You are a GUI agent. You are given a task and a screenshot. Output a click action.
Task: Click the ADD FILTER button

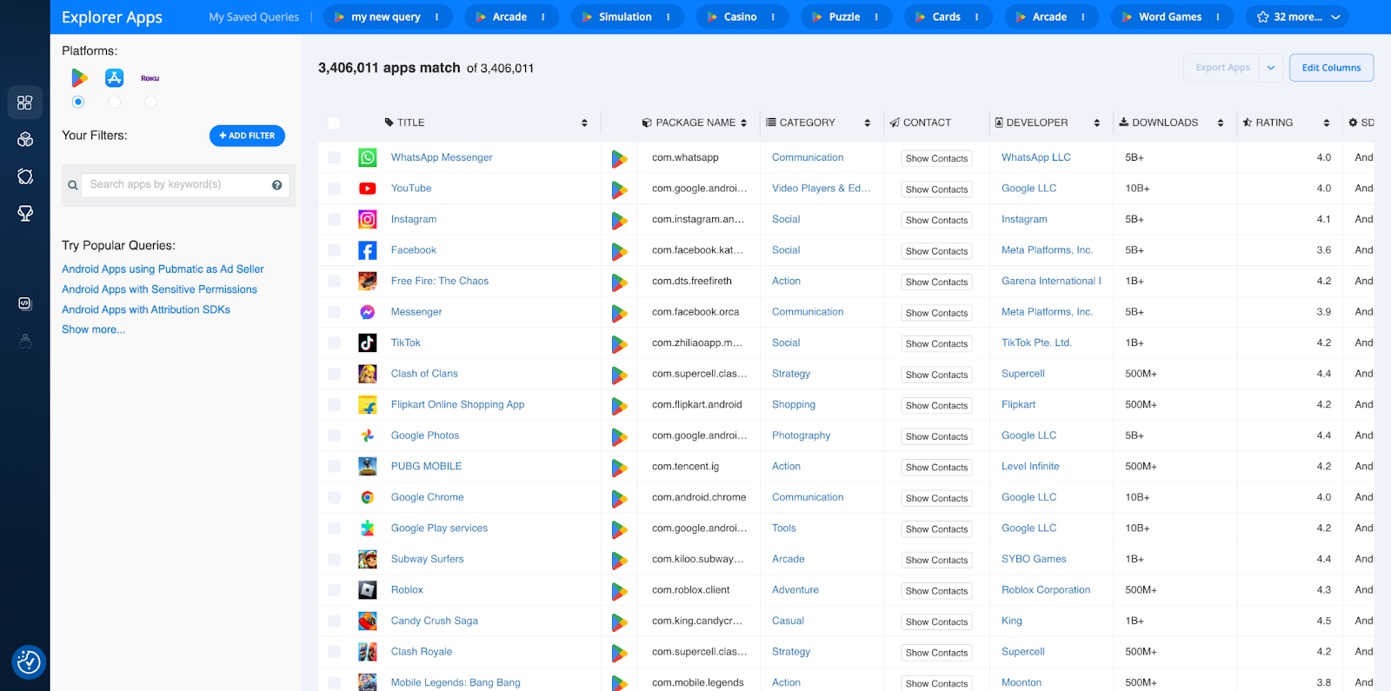point(247,136)
